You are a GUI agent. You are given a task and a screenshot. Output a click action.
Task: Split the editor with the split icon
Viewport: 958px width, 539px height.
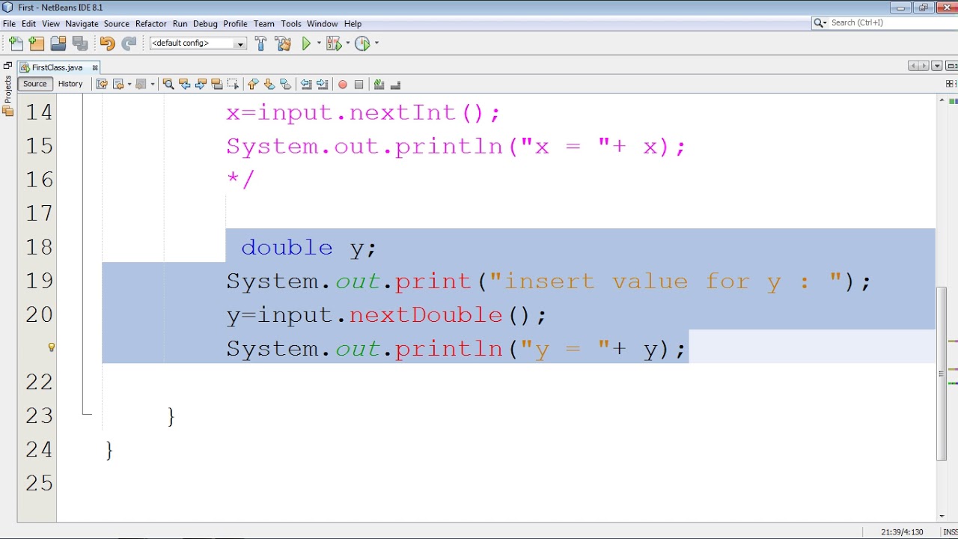(x=951, y=84)
